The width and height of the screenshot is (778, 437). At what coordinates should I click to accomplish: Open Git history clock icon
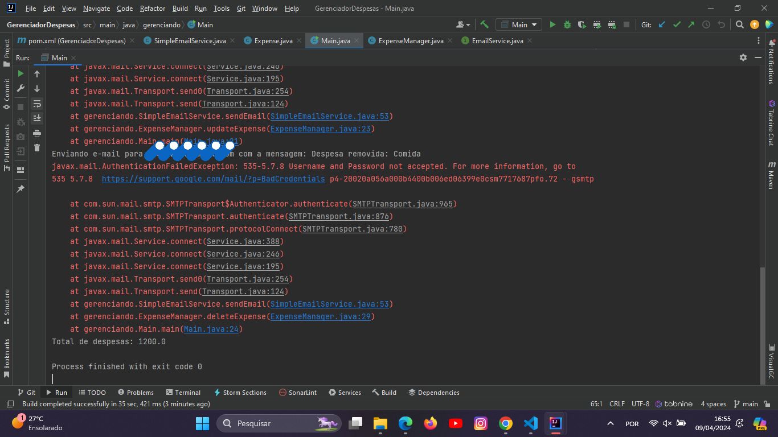pos(706,24)
